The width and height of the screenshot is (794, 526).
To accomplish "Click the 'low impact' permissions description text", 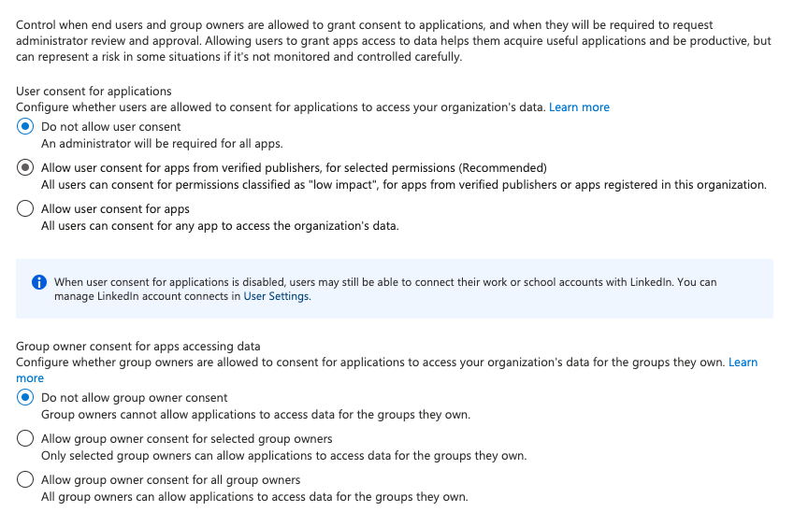I will pos(403,185).
